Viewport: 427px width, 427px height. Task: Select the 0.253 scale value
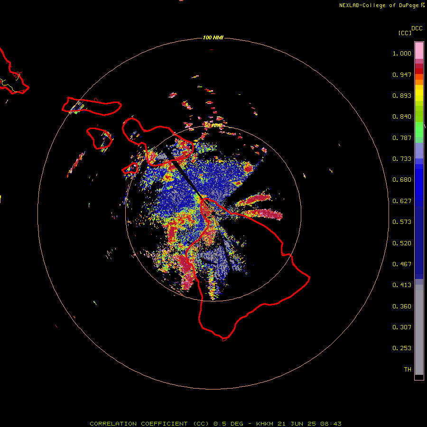click(x=402, y=348)
